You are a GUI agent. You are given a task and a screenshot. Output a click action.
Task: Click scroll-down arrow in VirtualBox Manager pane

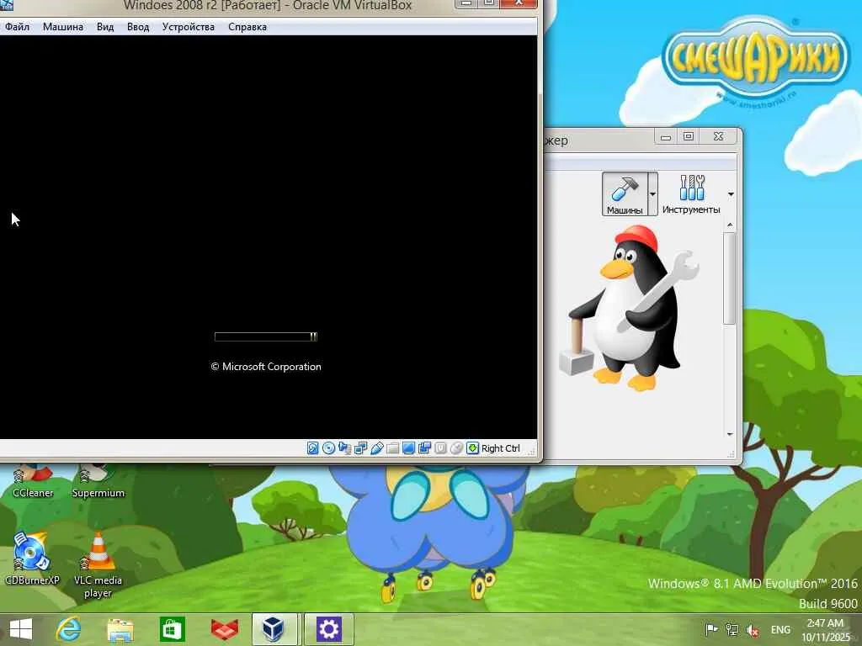[x=730, y=435]
